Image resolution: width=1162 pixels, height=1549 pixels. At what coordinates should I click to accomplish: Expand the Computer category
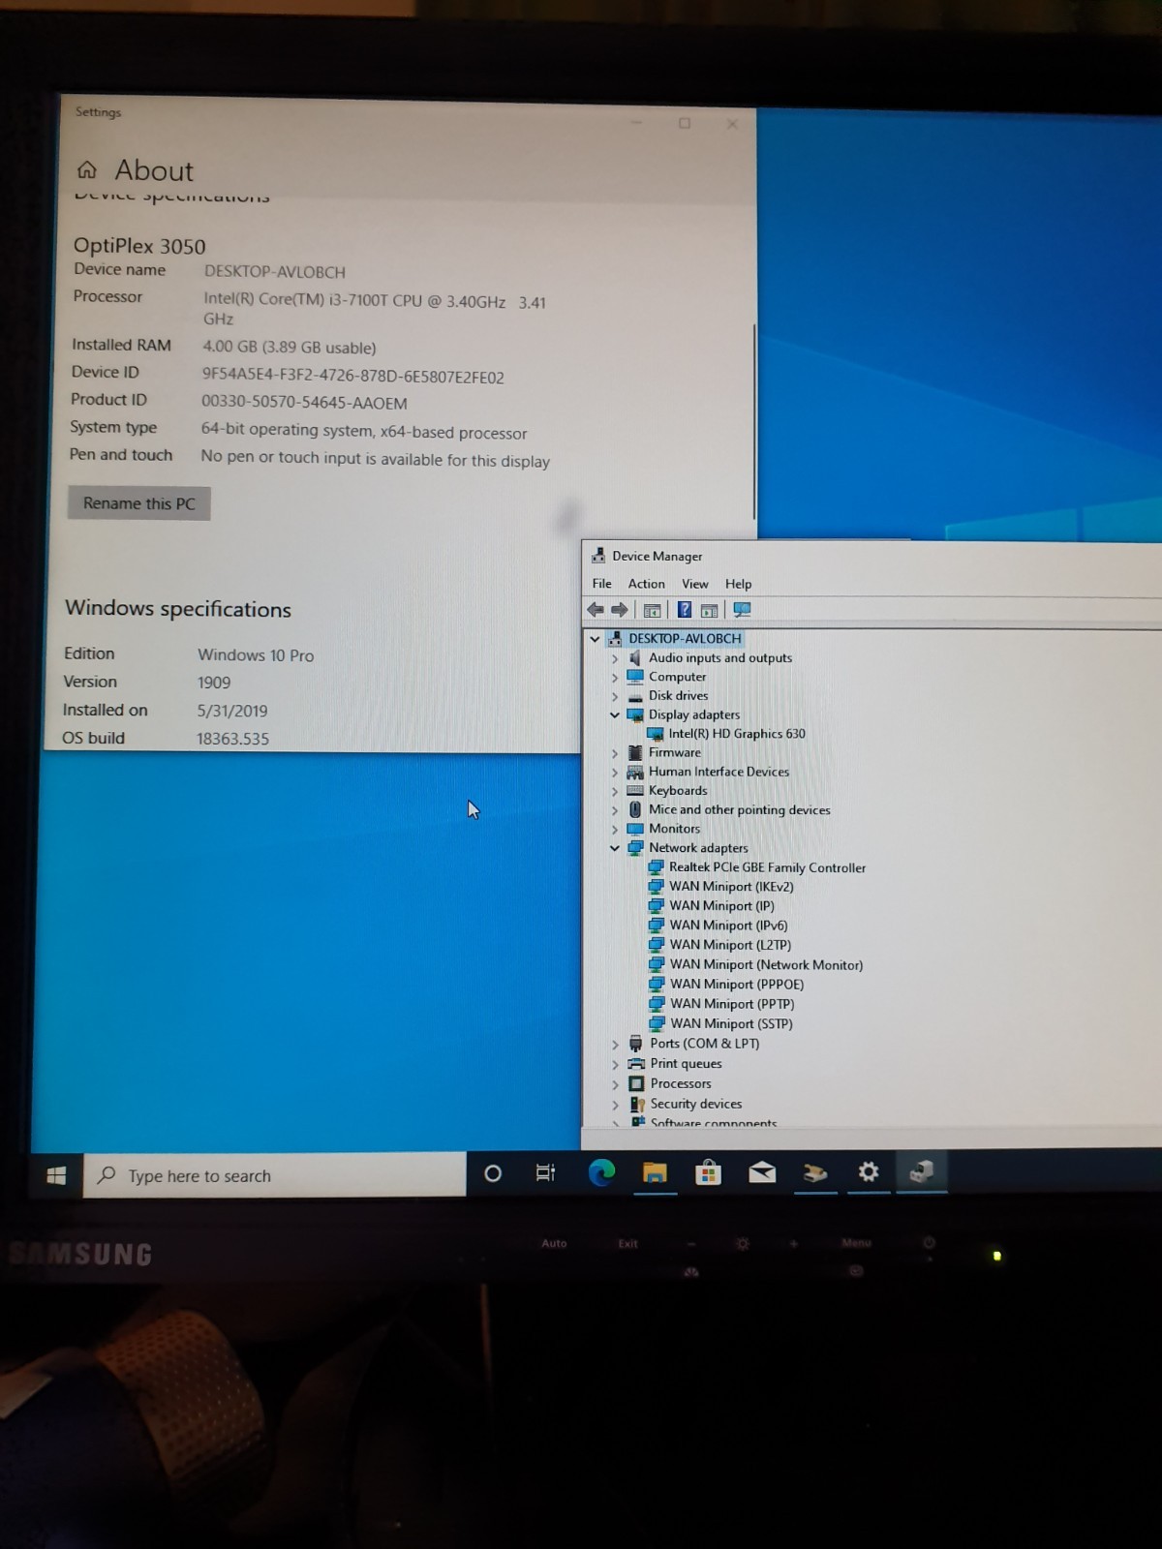coord(615,678)
